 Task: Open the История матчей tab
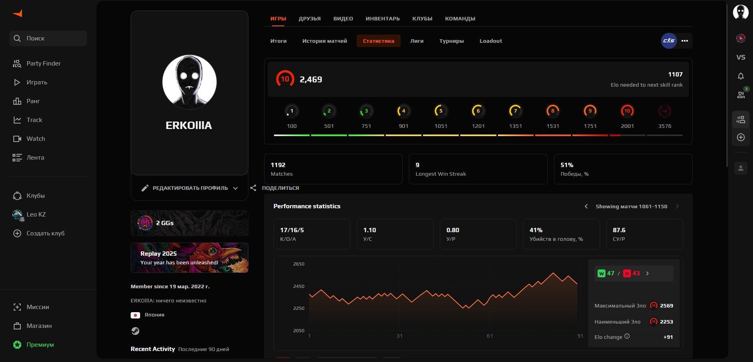coord(325,41)
